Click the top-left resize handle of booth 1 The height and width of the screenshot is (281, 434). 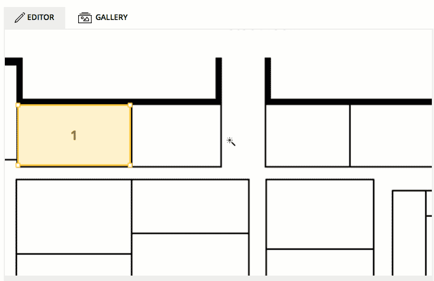[18, 105]
